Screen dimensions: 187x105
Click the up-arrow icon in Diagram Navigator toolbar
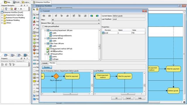click(21, 9)
